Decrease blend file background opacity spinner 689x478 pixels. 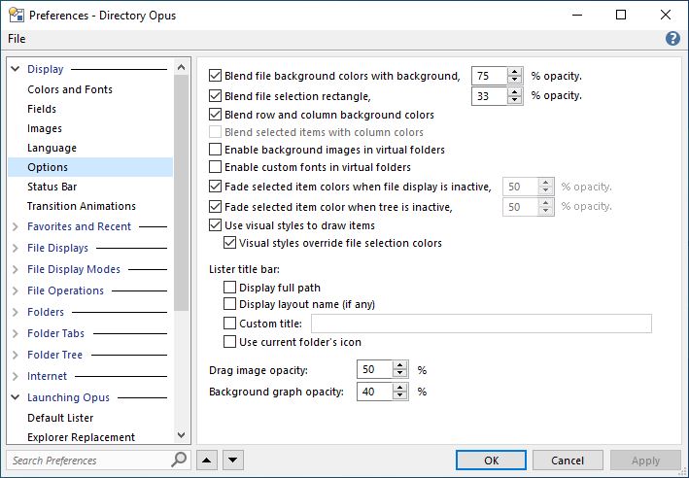click(x=514, y=80)
